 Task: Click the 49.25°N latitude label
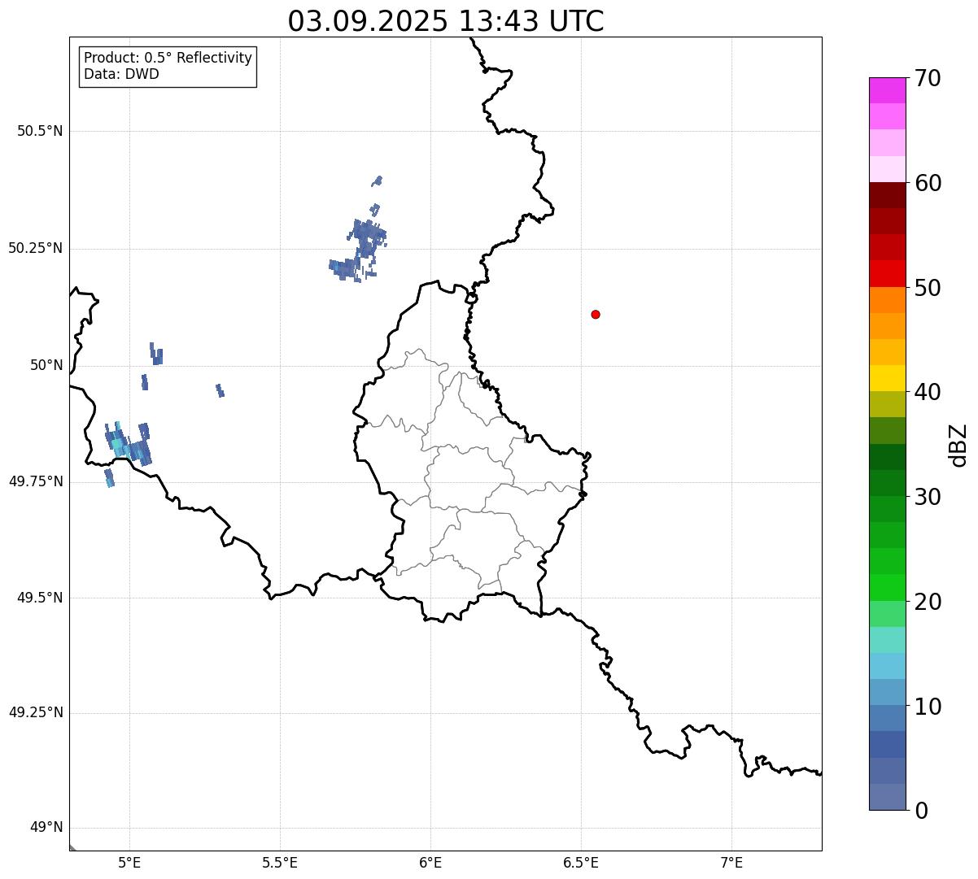click(36, 713)
